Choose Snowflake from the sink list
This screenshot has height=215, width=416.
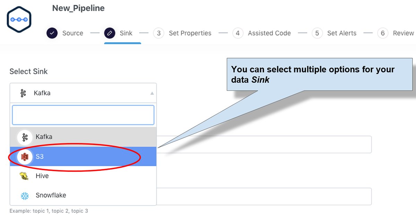coord(51,196)
